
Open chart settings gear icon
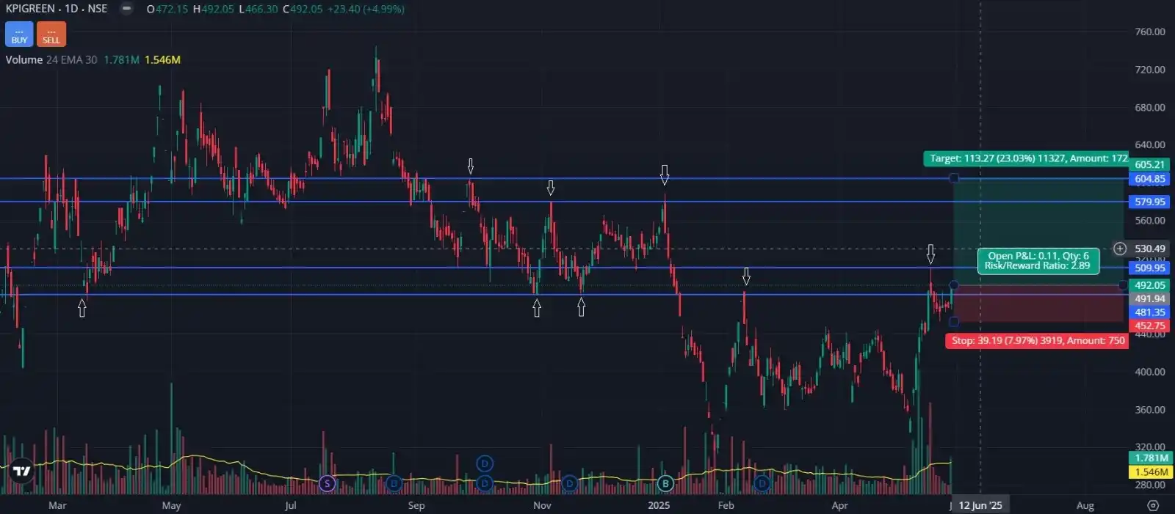tap(1153, 505)
